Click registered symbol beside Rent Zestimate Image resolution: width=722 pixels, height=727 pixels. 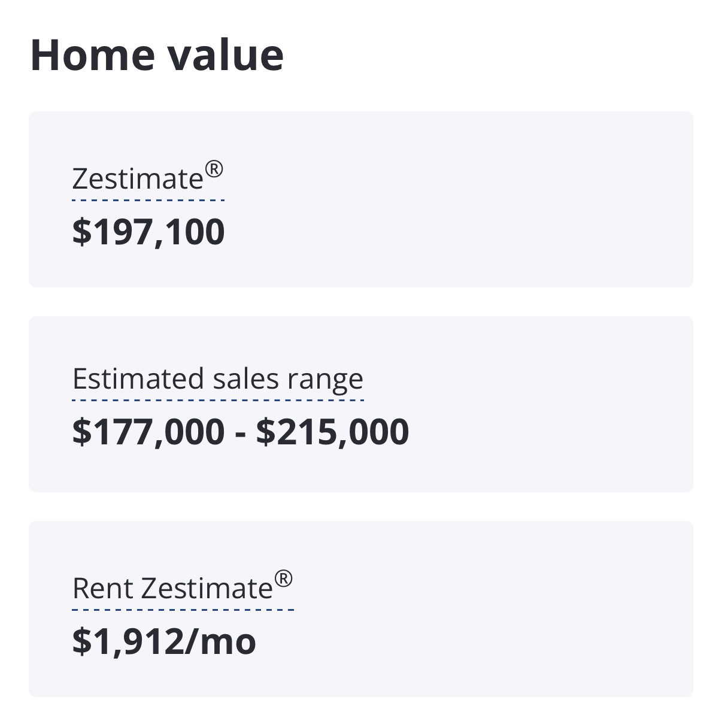coord(283,579)
